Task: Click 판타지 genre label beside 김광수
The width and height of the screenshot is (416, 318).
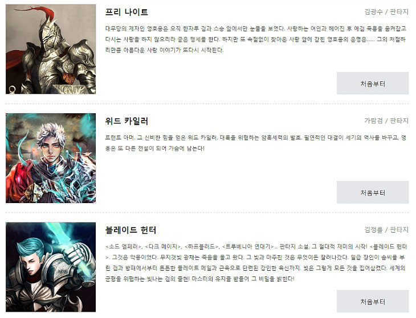Action: (x=399, y=11)
